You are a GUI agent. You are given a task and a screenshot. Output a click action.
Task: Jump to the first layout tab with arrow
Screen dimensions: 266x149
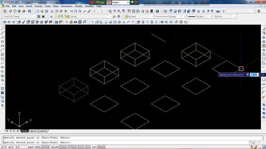(x=7, y=131)
